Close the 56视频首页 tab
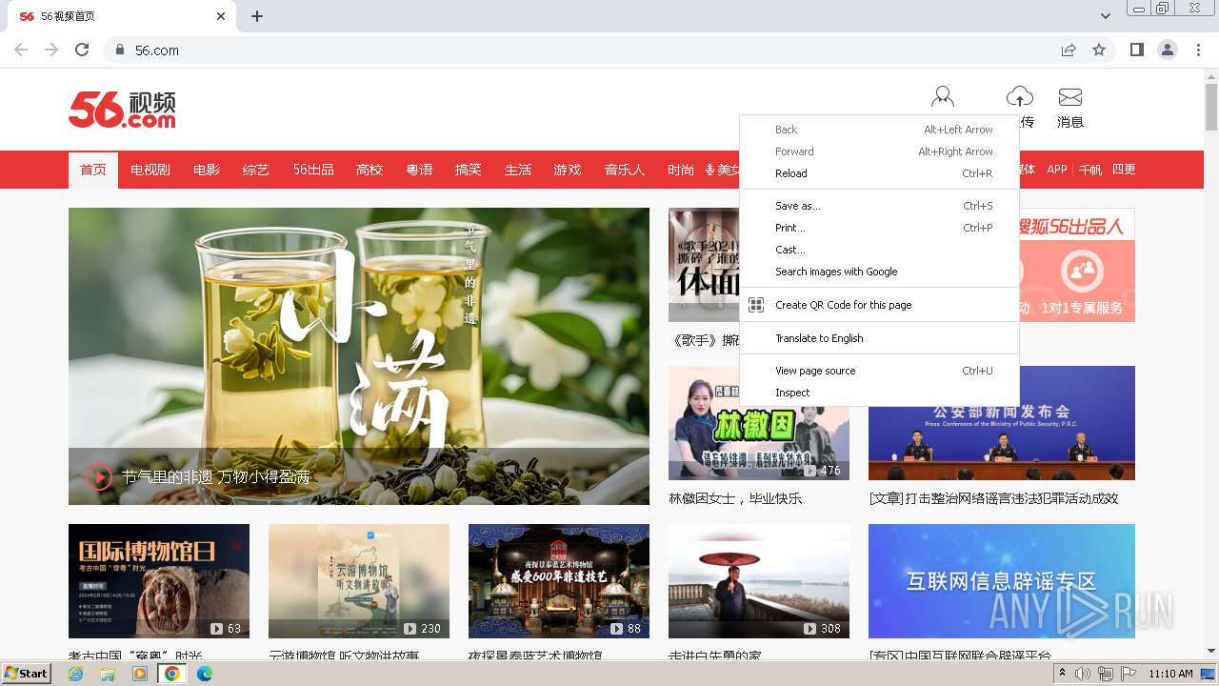This screenshot has height=686, width=1219. [221, 16]
